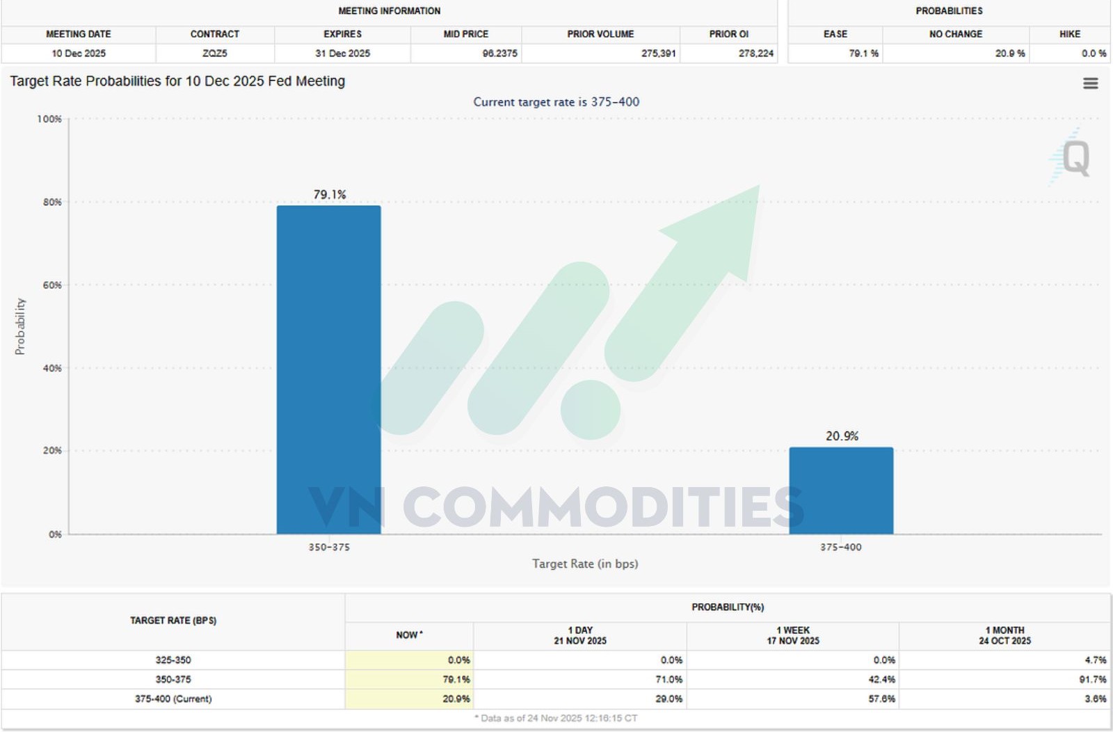
Task: Click the HIKE probability value 0.0 %
Action: pos(1093,53)
